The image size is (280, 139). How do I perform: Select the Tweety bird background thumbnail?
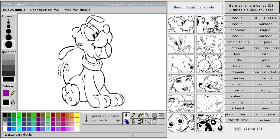(181, 44)
